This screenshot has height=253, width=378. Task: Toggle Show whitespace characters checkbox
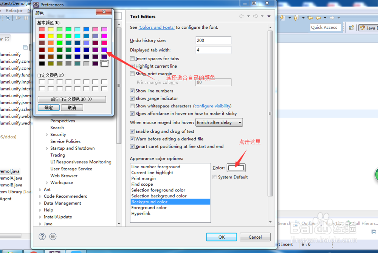point(132,106)
